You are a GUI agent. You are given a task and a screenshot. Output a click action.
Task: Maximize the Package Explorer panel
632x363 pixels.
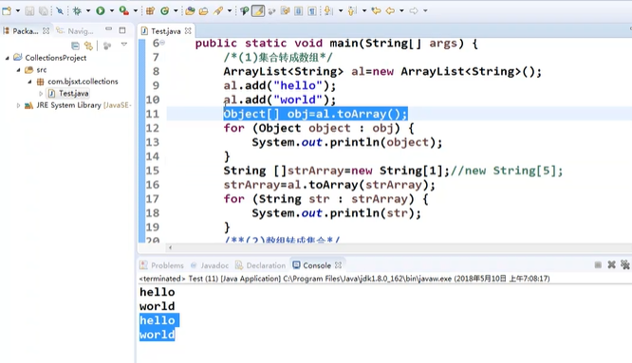(122, 30)
